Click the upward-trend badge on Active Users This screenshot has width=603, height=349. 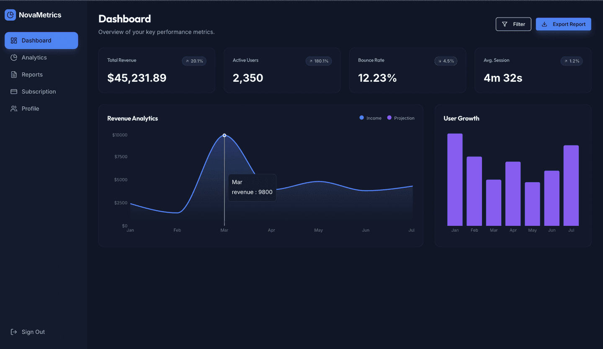319,61
